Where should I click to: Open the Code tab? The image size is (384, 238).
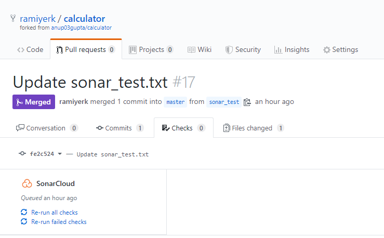pos(30,50)
